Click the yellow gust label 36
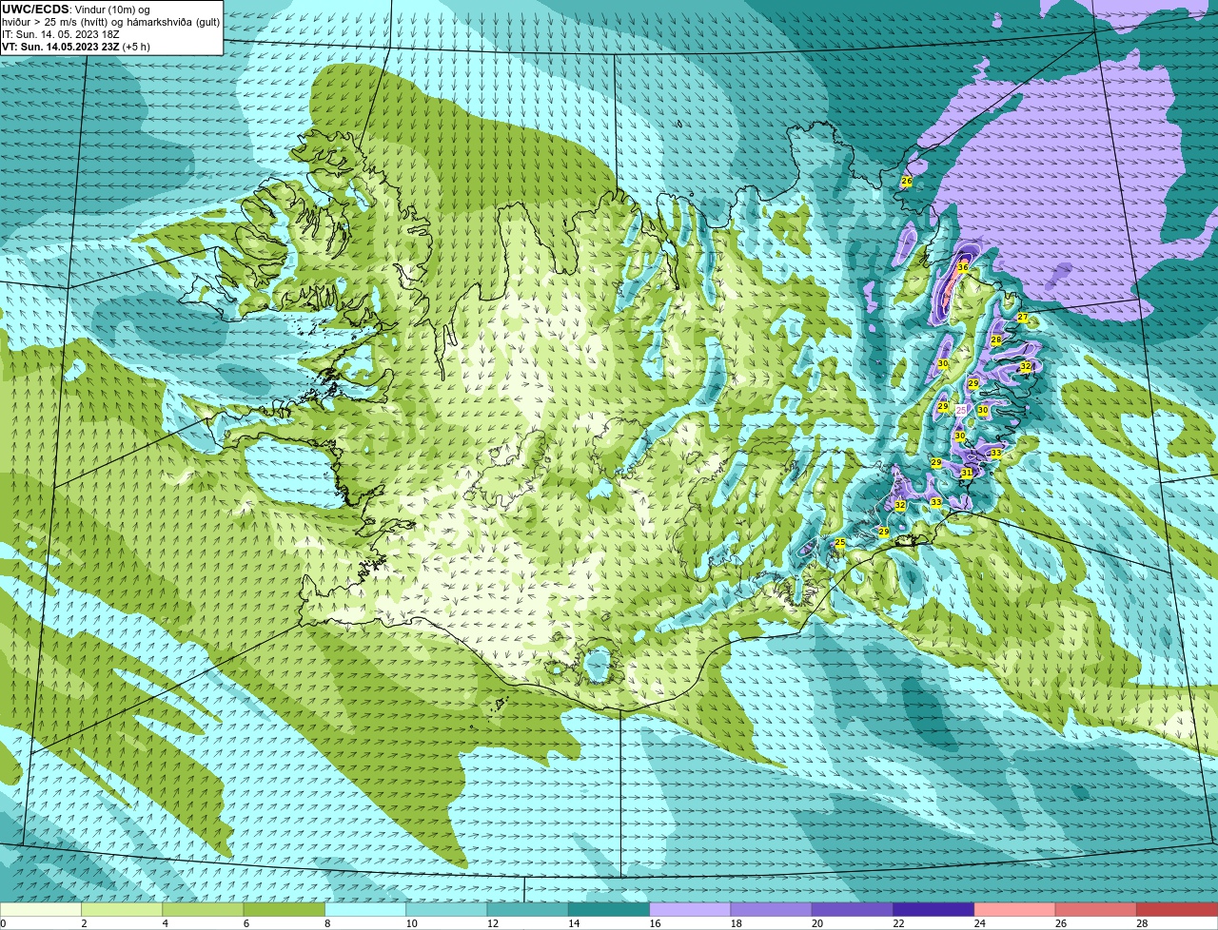The image size is (1218, 930). (962, 268)
